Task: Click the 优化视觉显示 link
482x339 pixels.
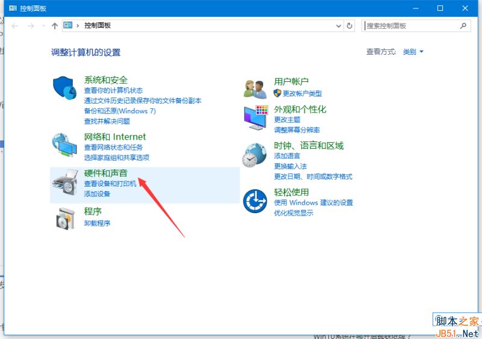Action: click(x=293, y=213)
